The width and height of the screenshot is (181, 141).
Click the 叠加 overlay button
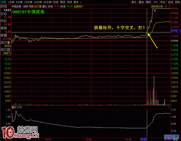(141, 2)
